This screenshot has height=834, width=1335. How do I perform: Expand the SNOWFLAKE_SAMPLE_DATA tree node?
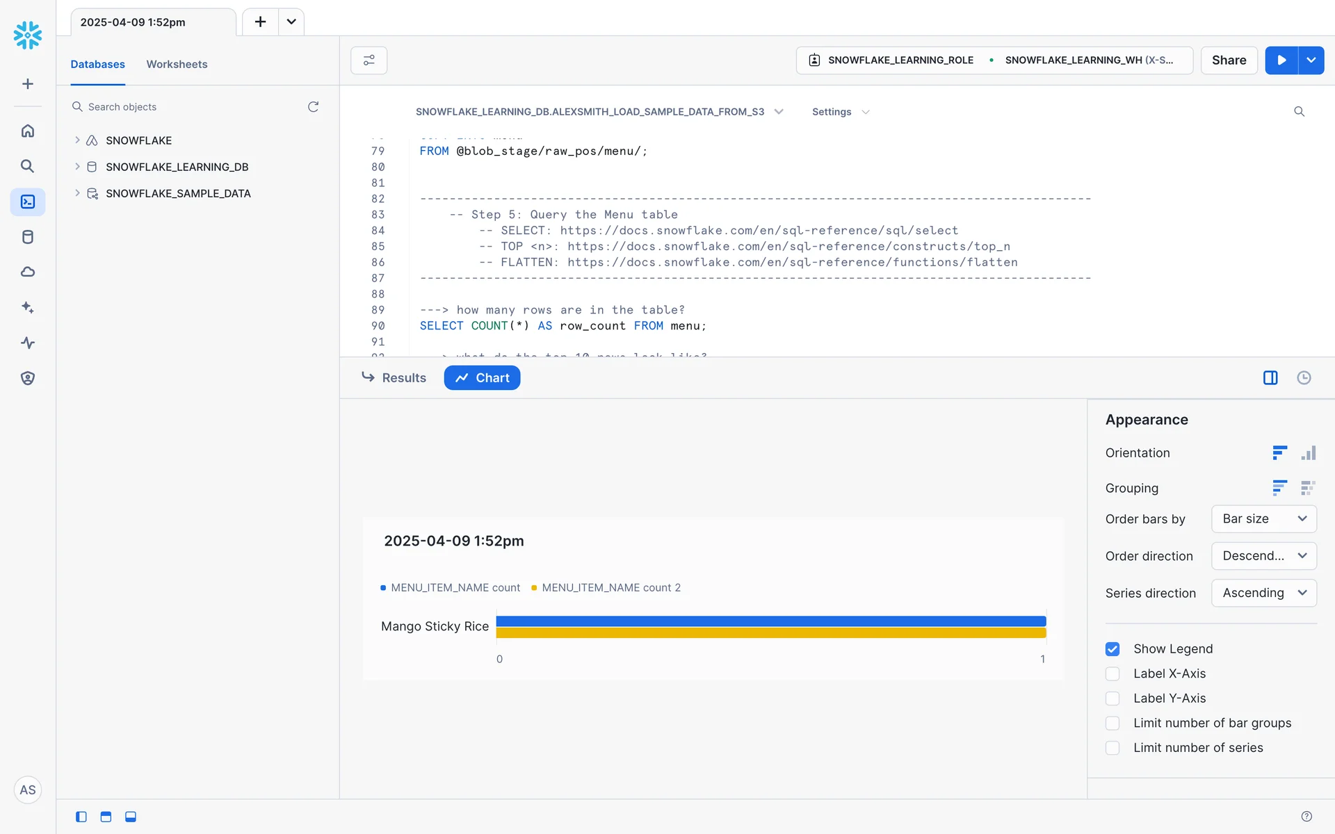point(77,193)
